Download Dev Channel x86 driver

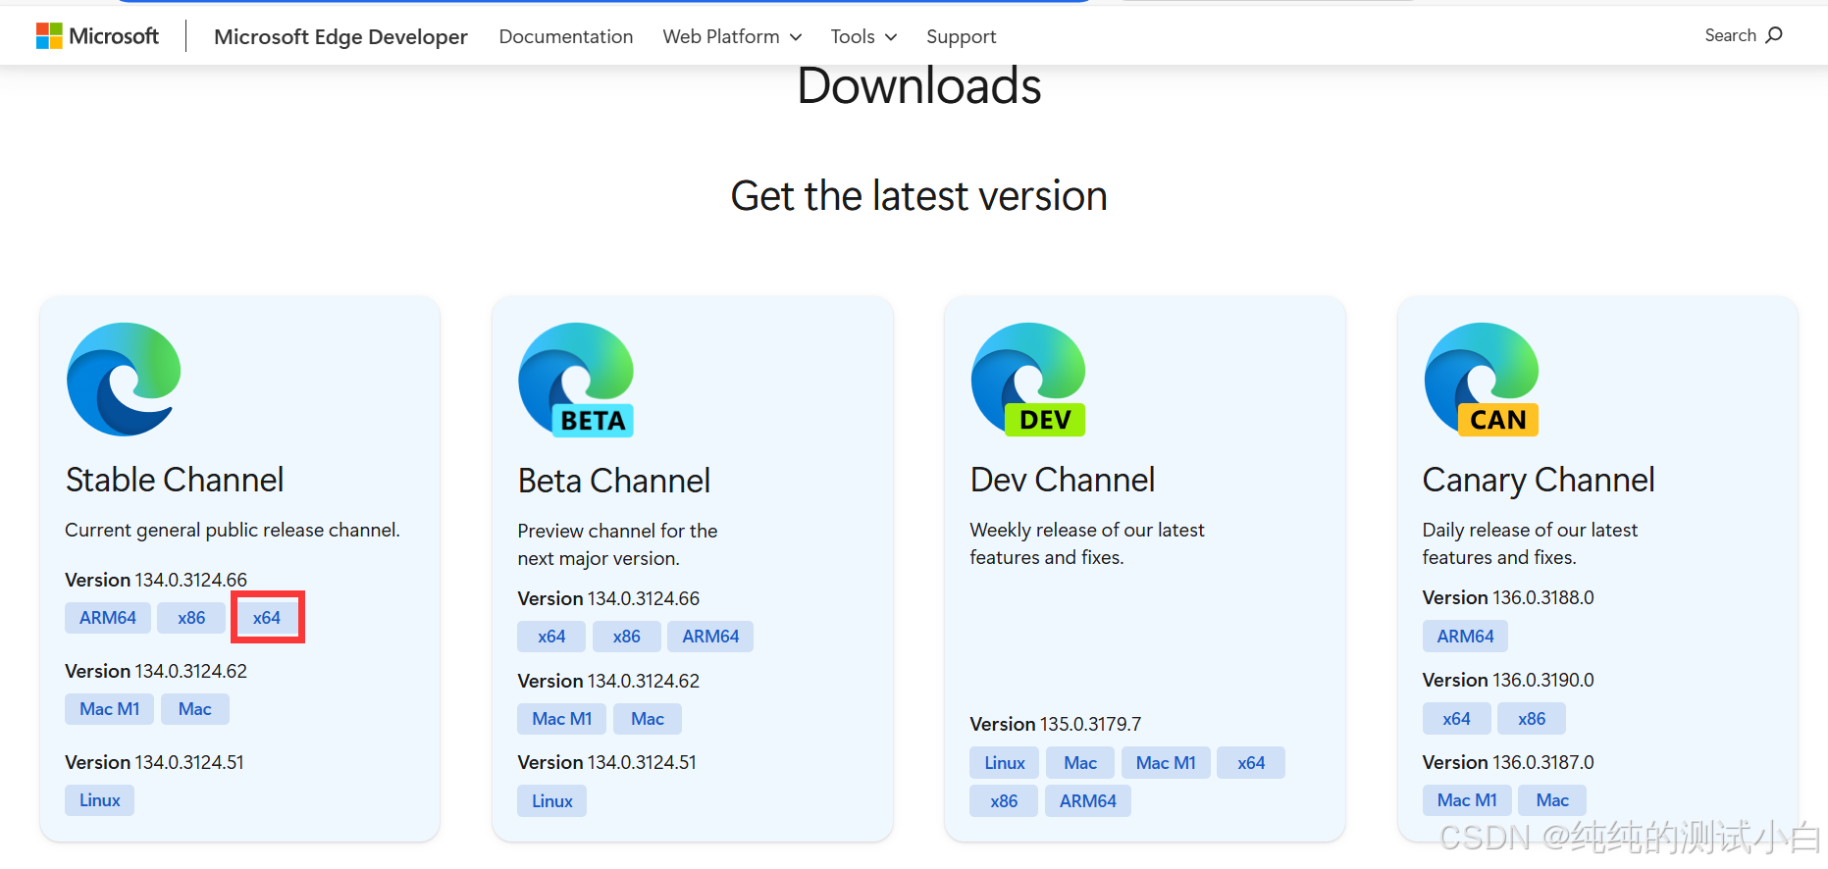[x=1004, y=801]
